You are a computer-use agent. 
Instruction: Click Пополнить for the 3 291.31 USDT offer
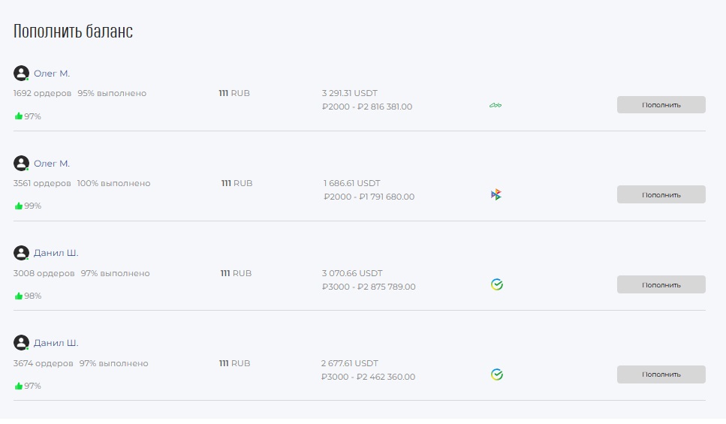pyautogui.click(x=661, y=105)
